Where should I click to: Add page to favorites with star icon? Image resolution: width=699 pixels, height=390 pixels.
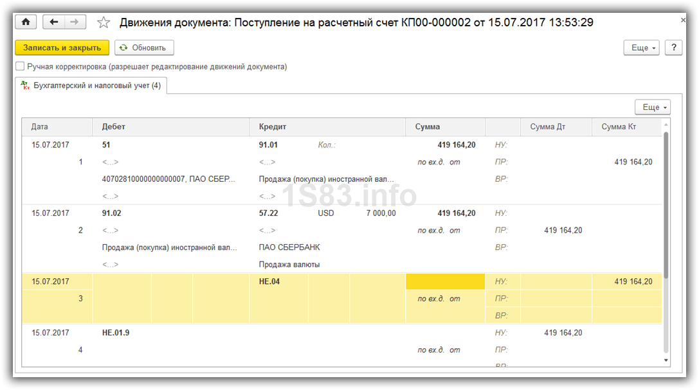click(x=104, y=22)
